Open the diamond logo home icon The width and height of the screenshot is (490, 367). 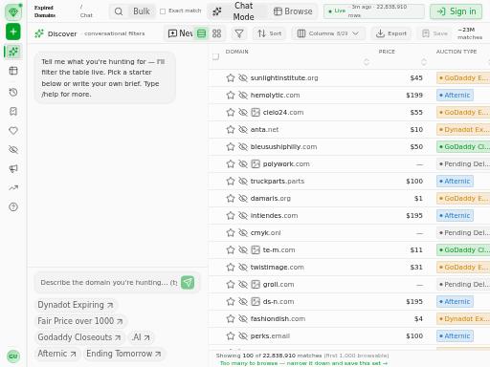coord(13,12)
